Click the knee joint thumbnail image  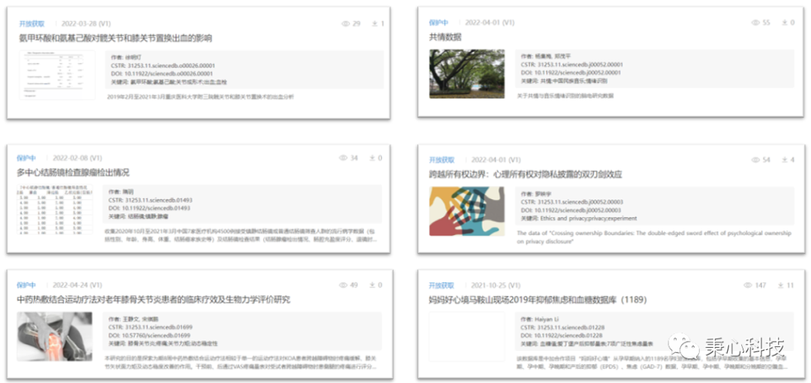pos(54,336)
